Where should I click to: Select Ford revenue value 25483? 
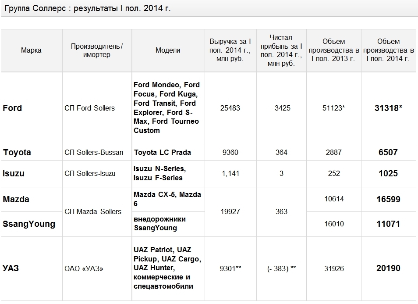click(230, 108)
